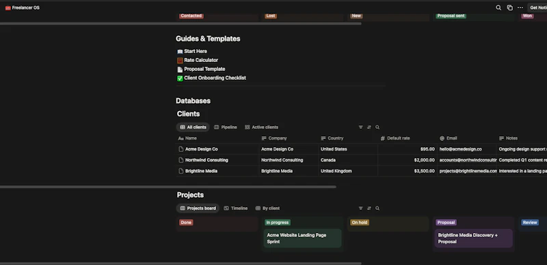Switch to the Projects board tab

coord(198,208)
